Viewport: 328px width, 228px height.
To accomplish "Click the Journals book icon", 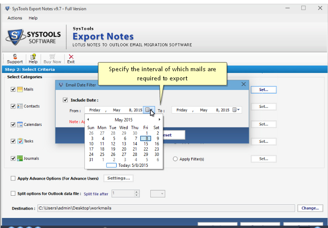I will tap(20, 159).
